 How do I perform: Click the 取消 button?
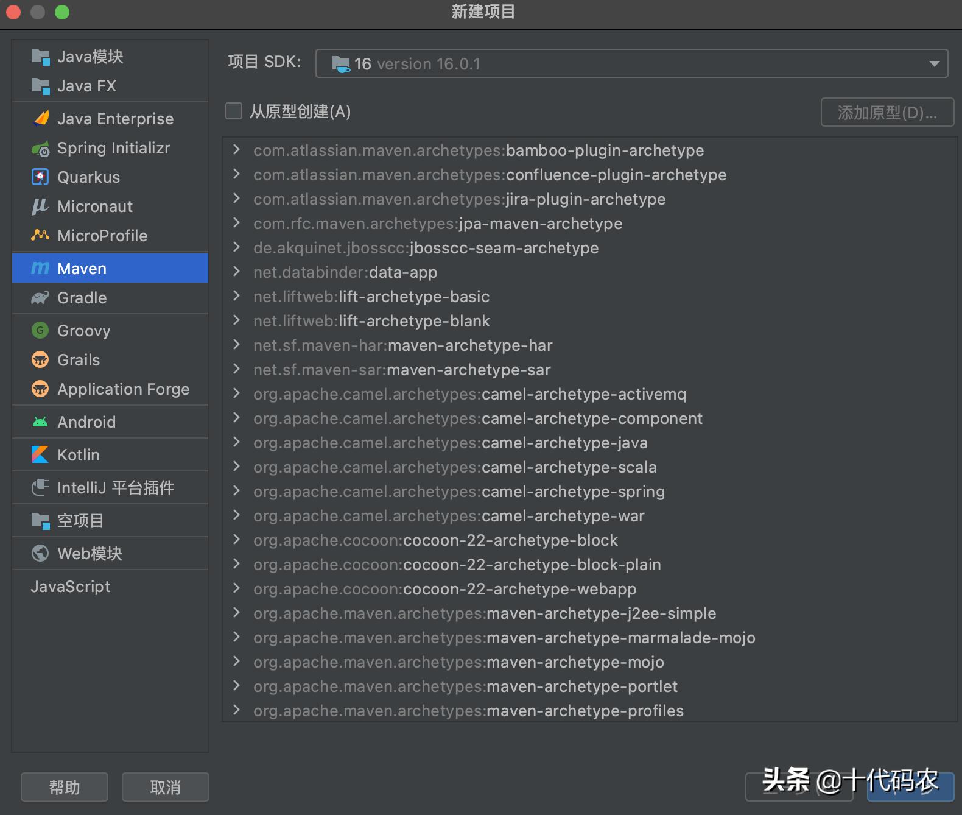(166, 787)
